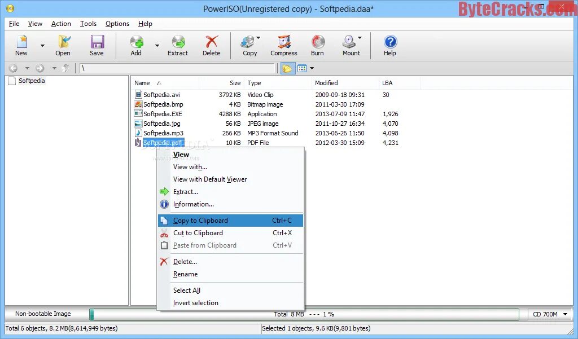
Task: Click the 2009-09-18 09:31 modified date
Action: 340,95
